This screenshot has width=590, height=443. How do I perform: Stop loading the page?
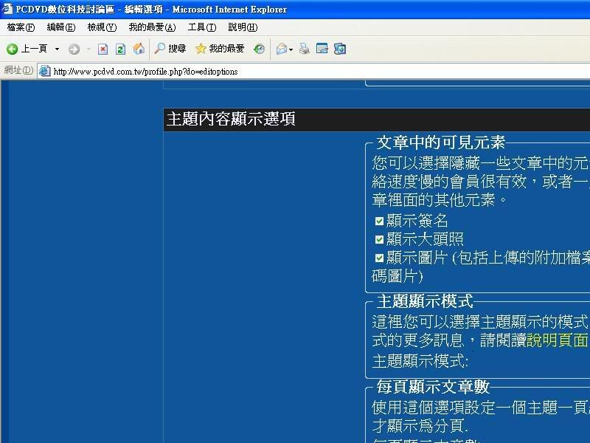pos(103,49)
